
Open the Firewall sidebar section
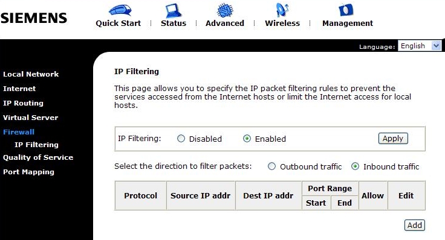(19, 132)
